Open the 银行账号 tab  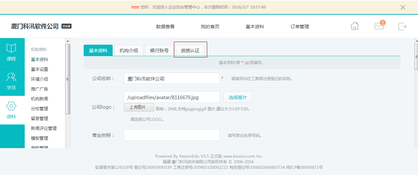point(159,51)
